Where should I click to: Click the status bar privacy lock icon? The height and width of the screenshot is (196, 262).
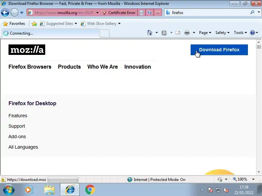220,179
